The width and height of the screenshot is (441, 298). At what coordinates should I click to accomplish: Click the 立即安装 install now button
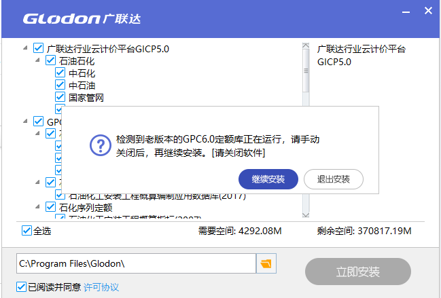pos(358,272)
